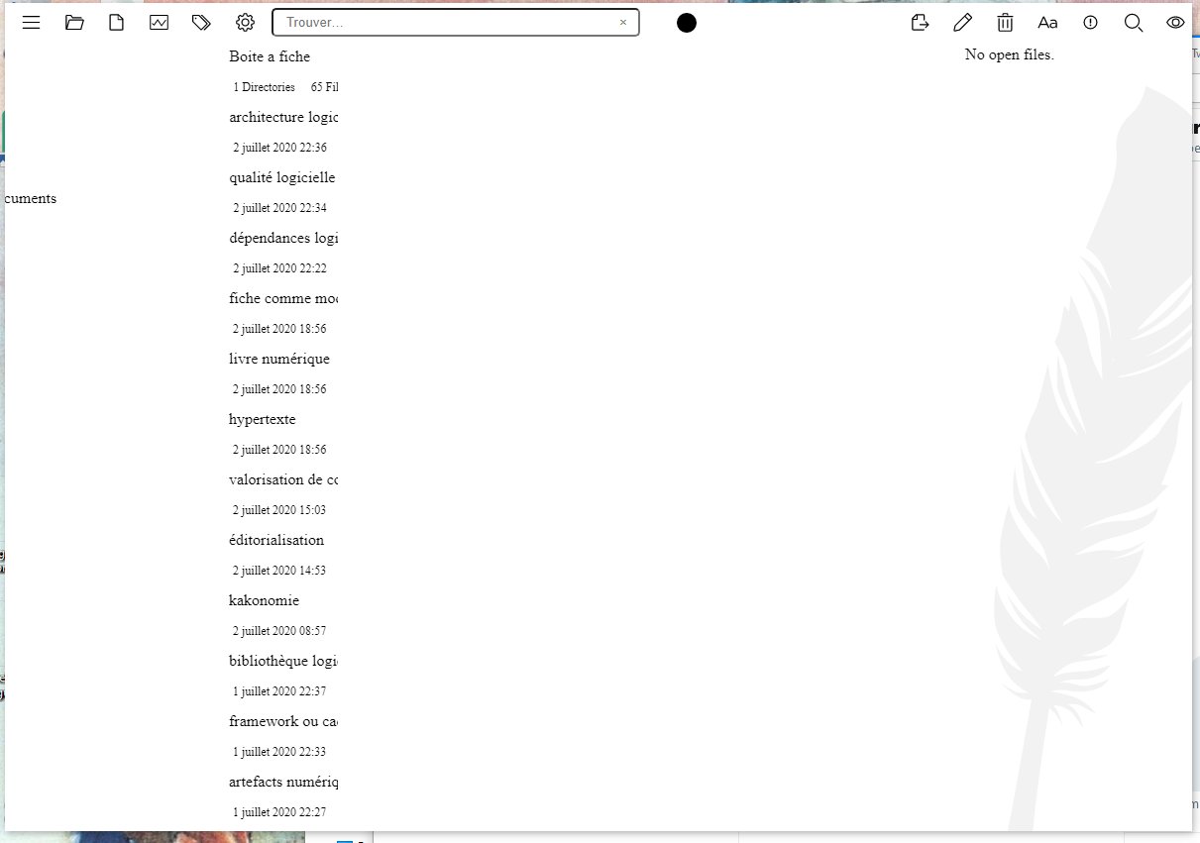
Task: Open the dépendances logicielles note
Action: [x=283, y=238]
